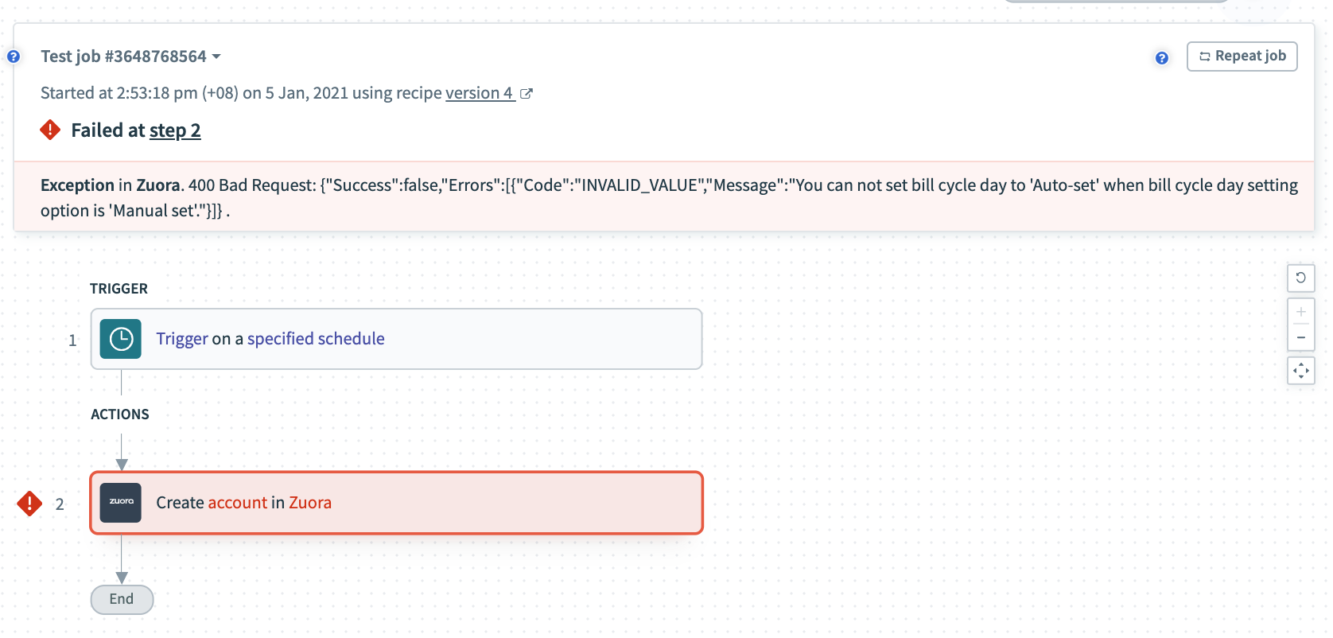This screenshot has height=638, width=1333.
Task: Select the clock trigger icon in step 1
Action: 120,338
